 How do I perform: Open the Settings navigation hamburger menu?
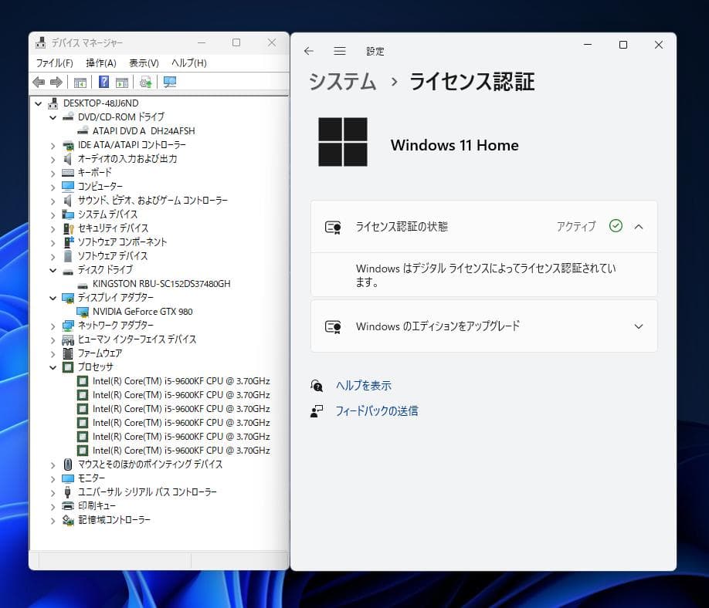[x=340, y=51]
